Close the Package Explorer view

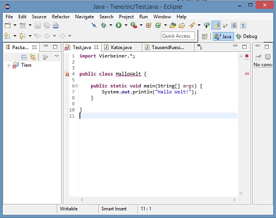click(x=34, y=47)
